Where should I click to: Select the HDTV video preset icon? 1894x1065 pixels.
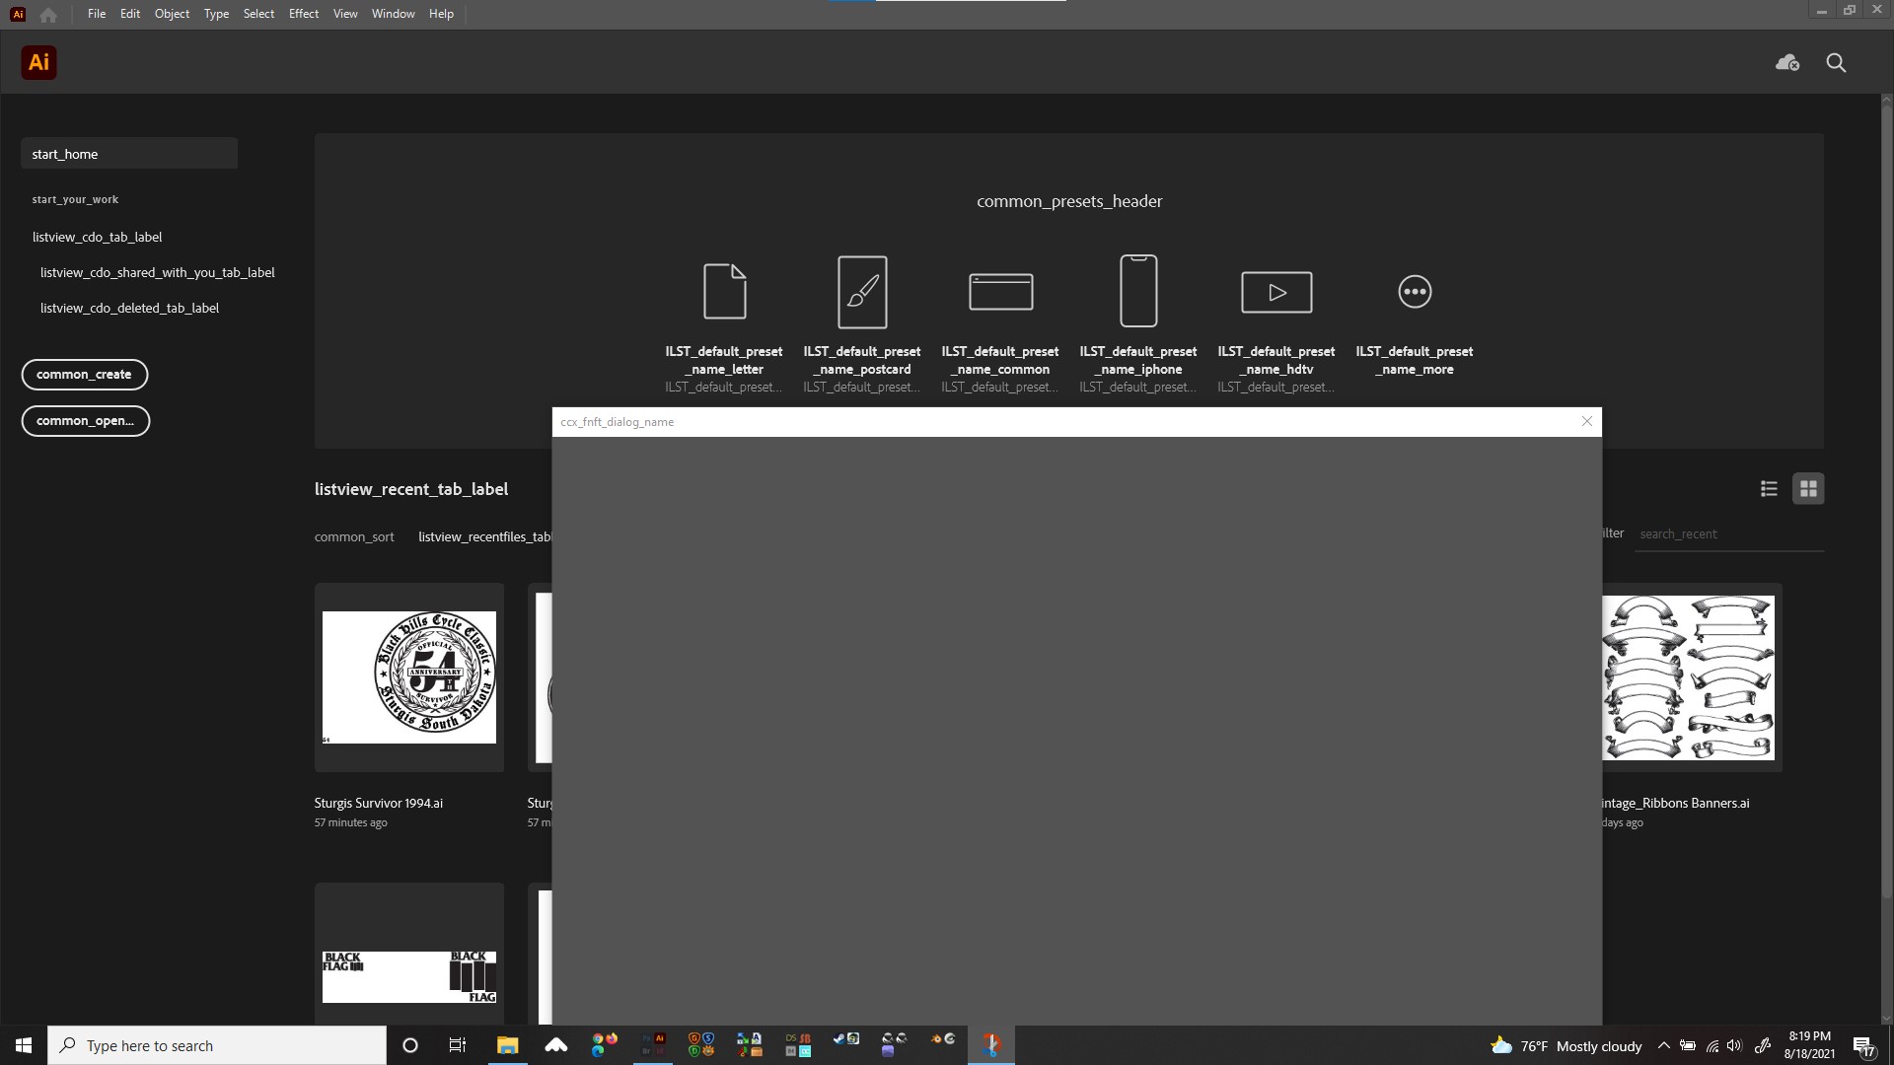point(1275,292)
